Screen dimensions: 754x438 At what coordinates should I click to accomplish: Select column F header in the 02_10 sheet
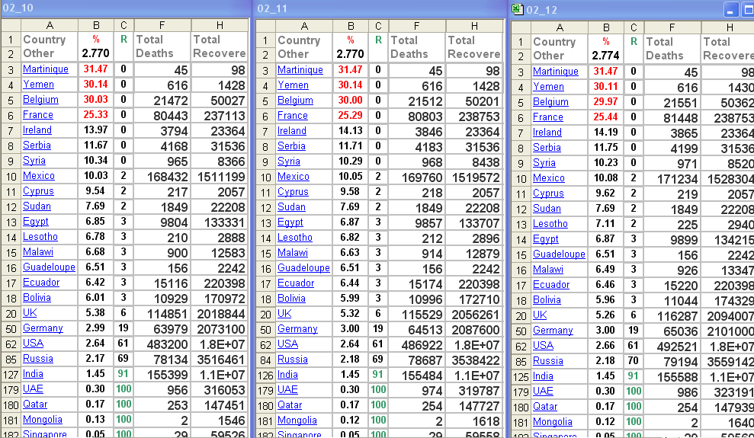[x=162, y=25]
